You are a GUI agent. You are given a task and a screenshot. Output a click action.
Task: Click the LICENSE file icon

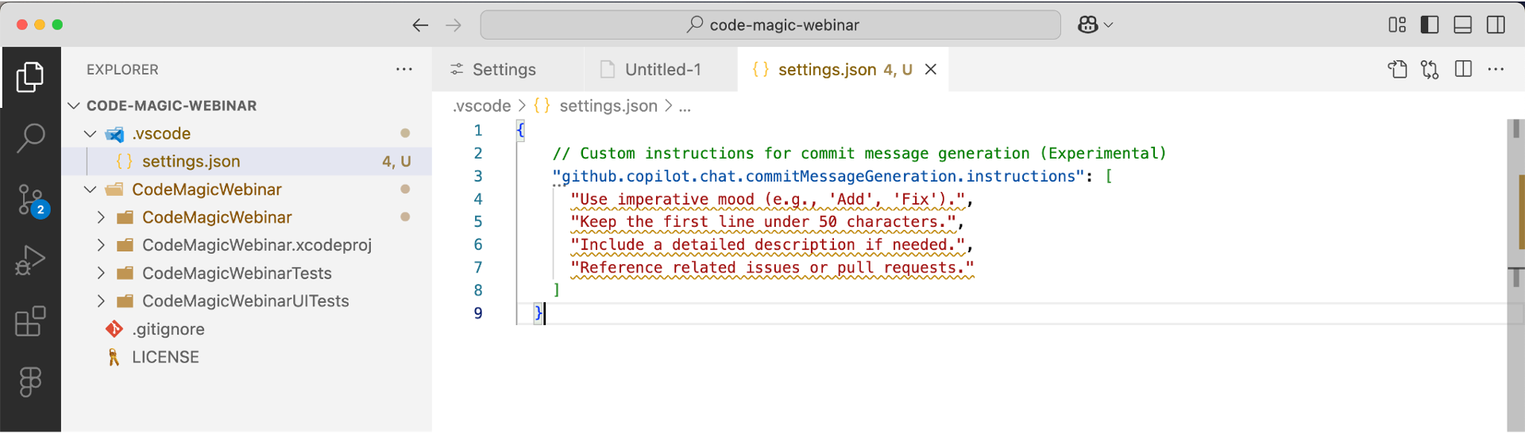pos(114,357)
